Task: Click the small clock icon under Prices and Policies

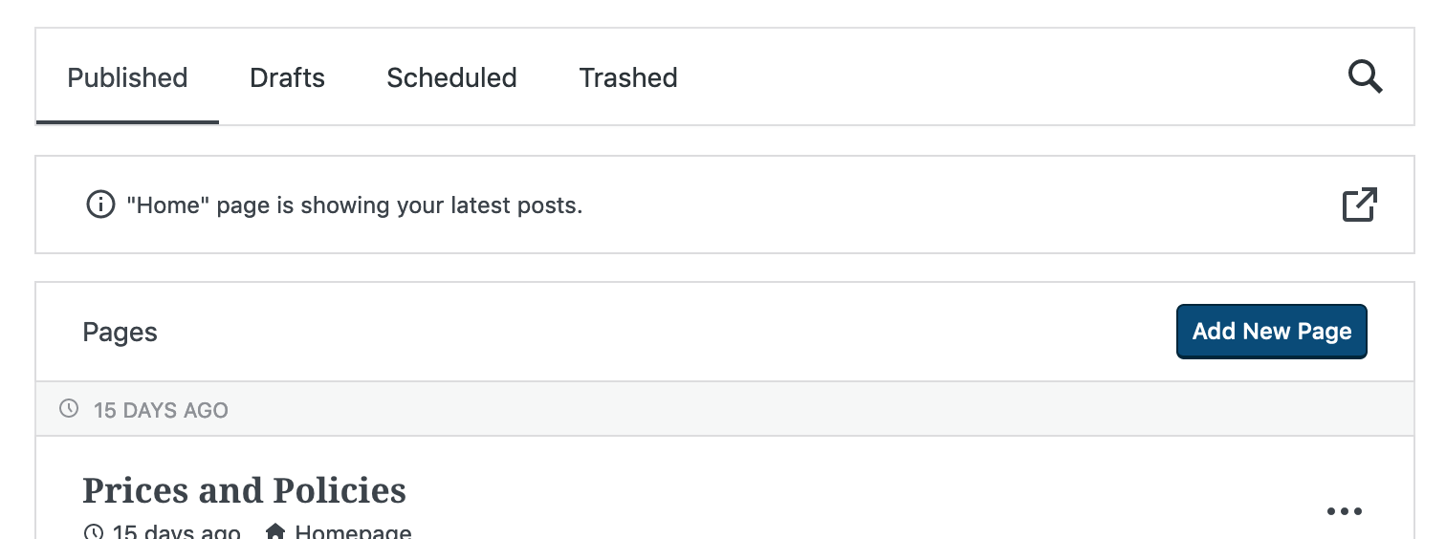Action: pyautogui.click(x=93, y=531)
